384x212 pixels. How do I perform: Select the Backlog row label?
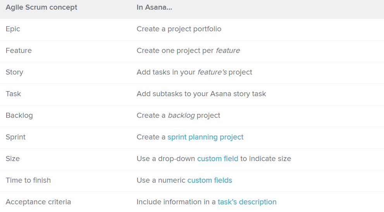(19, 115)
